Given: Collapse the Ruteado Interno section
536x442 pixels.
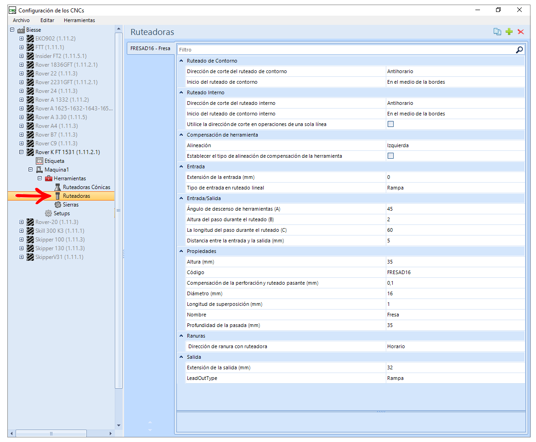Looking at the screenshot, I should (x=181, y=93).
